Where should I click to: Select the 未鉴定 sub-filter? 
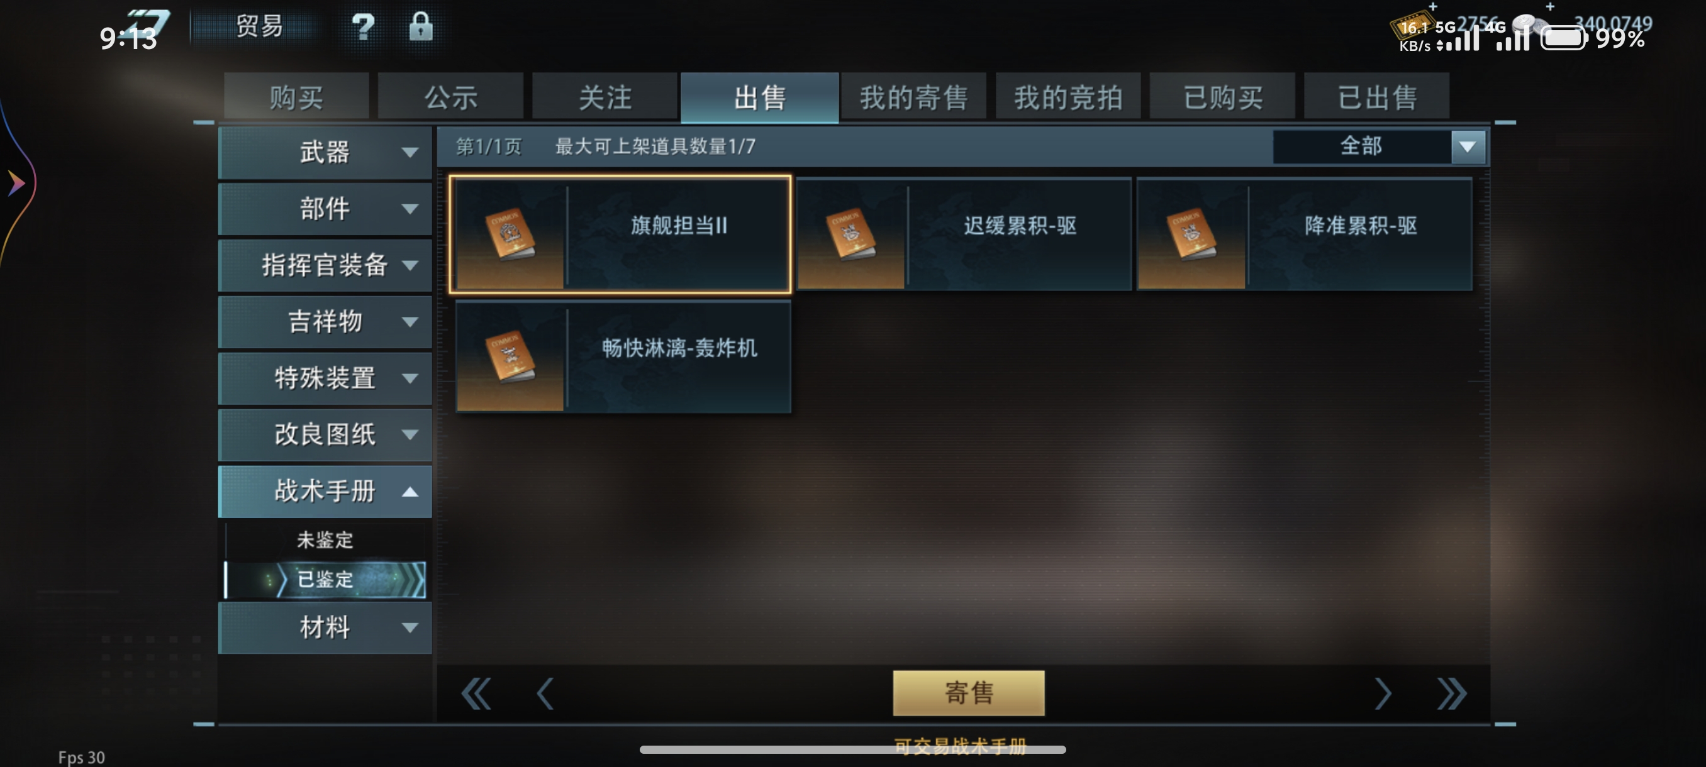(325, 540)
